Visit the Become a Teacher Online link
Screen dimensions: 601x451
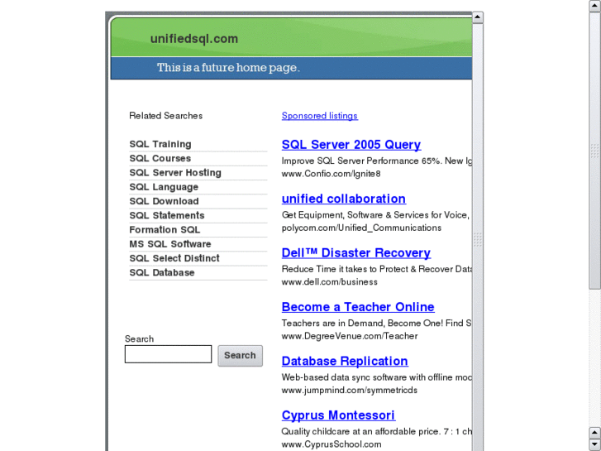358,307
